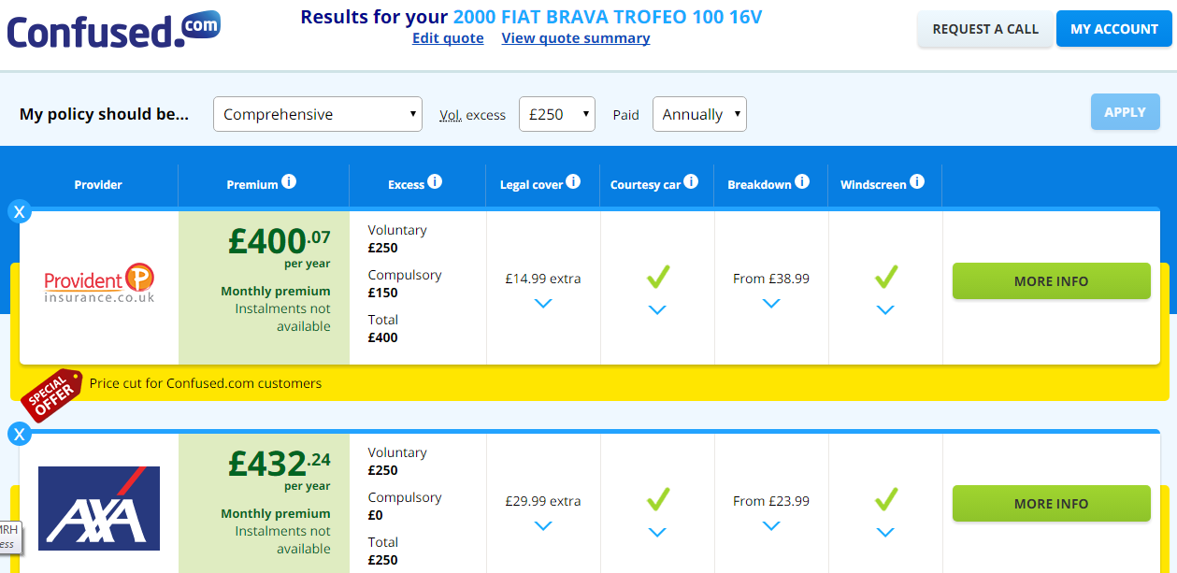The height and width of the screenshot is (573, 1177).
Task: Click the Legal cover info icon
Action: tap(573, 181)
